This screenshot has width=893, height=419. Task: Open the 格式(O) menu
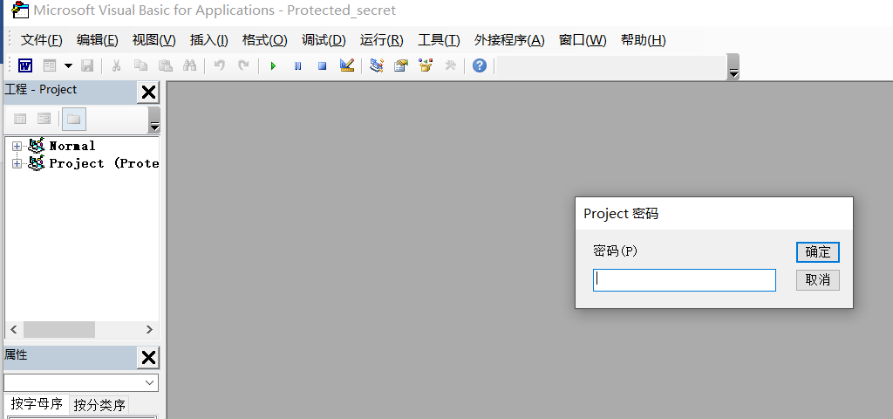tap(265, 40)
